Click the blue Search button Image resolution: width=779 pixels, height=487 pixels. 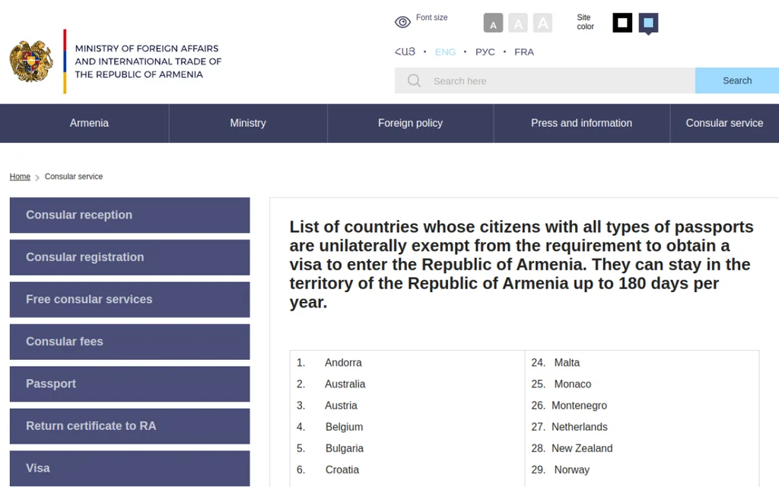coord(736,81)
